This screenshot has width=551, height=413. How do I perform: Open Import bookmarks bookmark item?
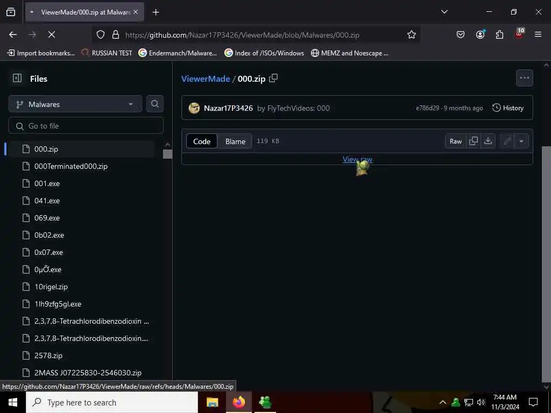coord(41,53)
